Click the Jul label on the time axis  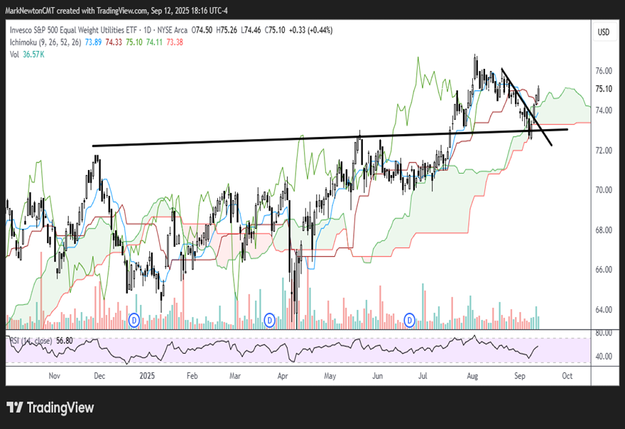[423, 376]
